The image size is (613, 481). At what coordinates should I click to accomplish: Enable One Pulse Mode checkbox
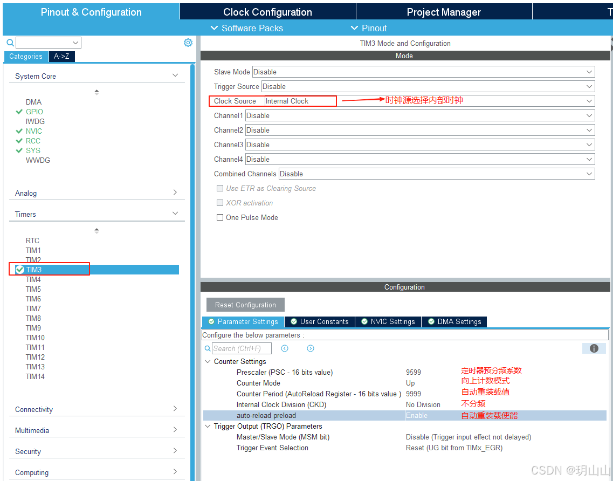point(220,217)
